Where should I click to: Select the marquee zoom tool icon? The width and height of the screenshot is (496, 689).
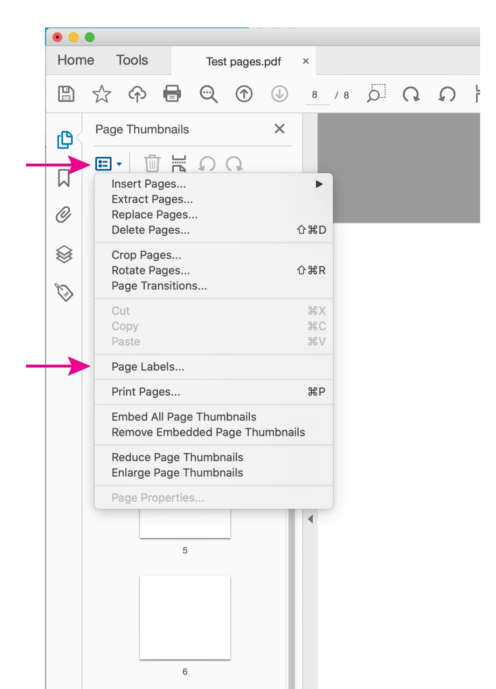point(376,93)
